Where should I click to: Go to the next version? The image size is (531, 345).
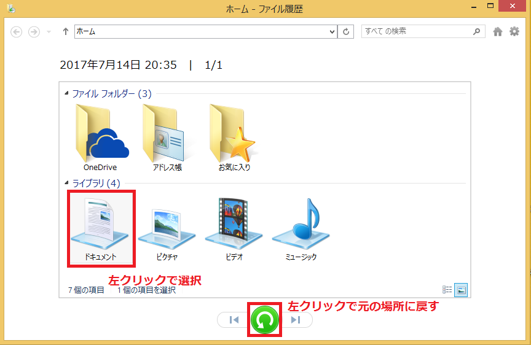pos(296,320)
